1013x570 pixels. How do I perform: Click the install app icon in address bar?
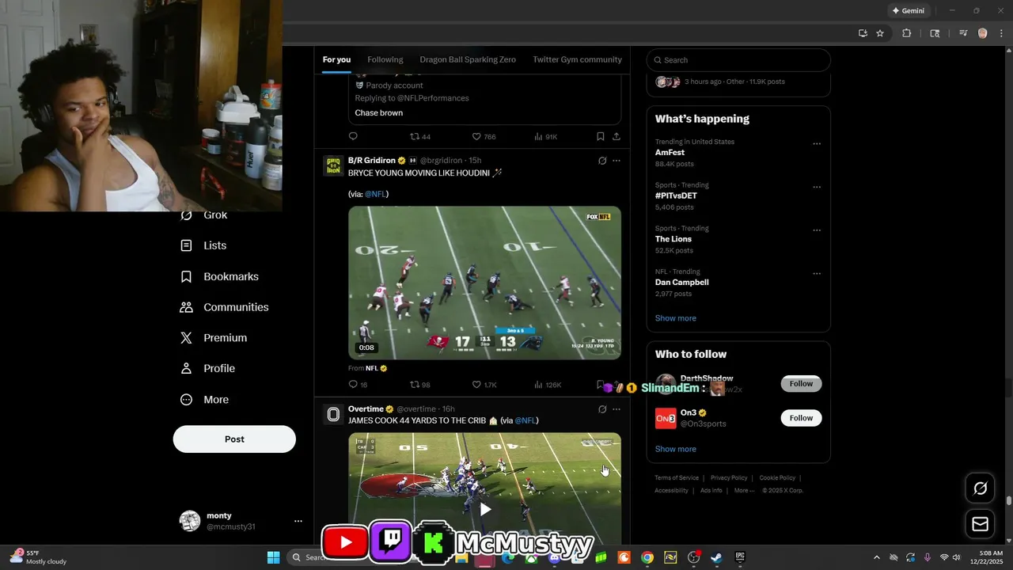tap(863, 33)
